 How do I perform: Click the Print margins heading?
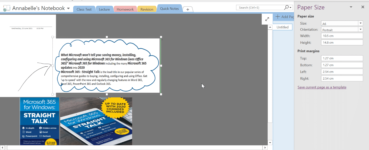(308, 51)
